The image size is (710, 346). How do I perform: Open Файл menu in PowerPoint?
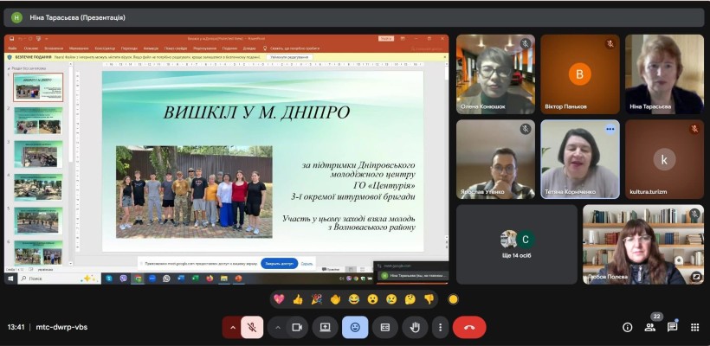(12, 48)
